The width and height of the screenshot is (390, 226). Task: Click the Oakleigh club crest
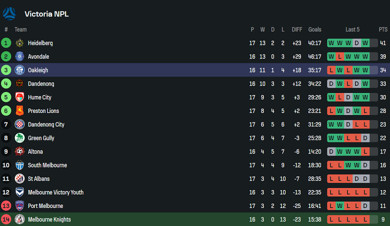(19, 70)
